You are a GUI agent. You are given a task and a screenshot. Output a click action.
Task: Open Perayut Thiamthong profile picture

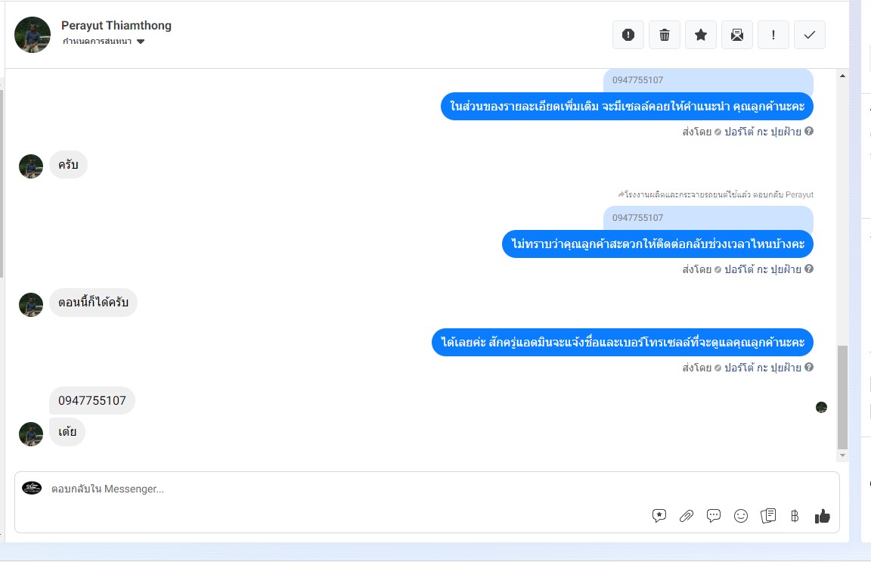33,35
